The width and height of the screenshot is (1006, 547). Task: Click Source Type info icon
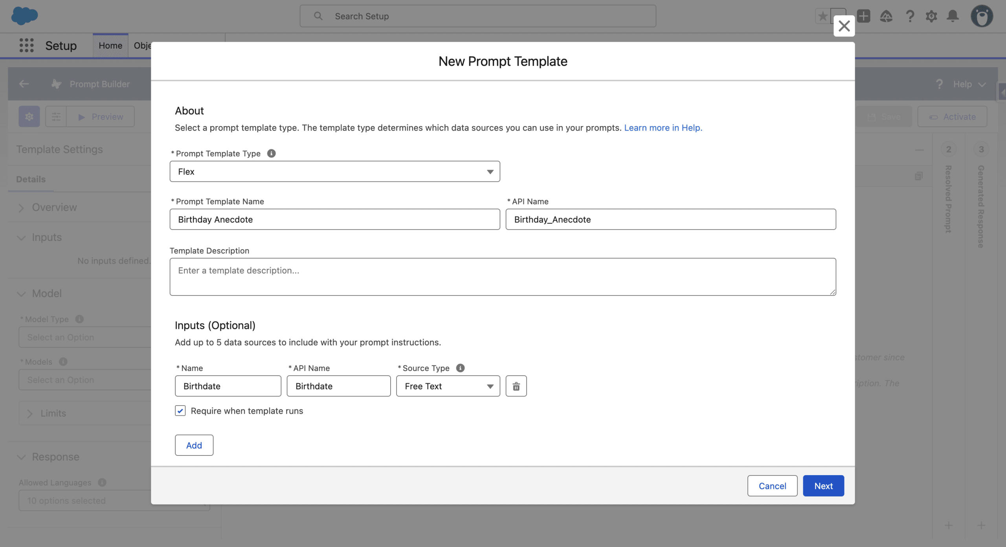click(x=460, y=368)
